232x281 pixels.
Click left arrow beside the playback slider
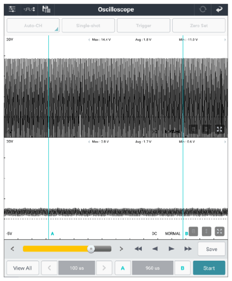[12, 249]
